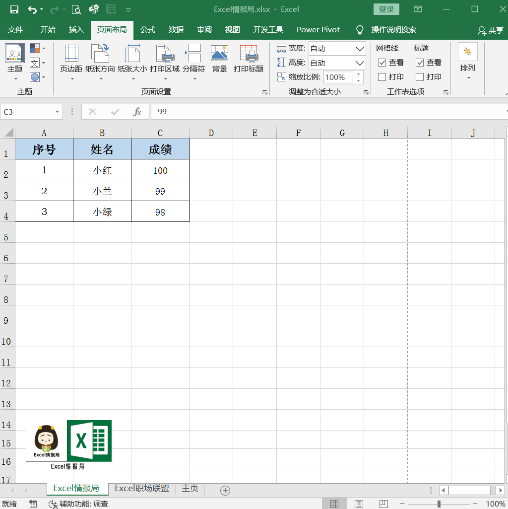Select the 主页 sheet tab
The width and height of the screenshot is (508, 509).
point(190,489)
